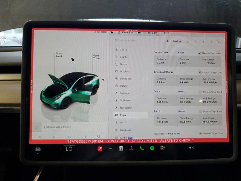241x181 pixels.
Task: Tap the Search Settings field
Action: point(128,41)
